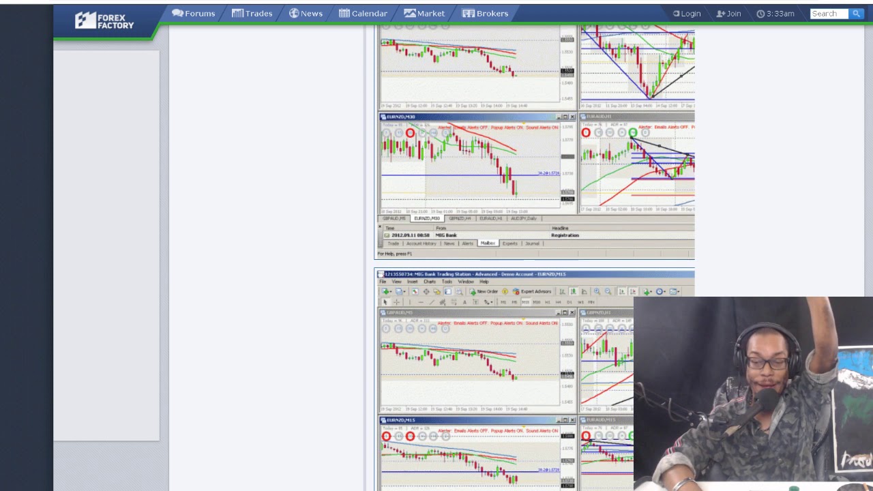This screenshot has width=873, height=491.
Task: Click the EURNZD,M30 chart window title
Action: click(402, 117)
